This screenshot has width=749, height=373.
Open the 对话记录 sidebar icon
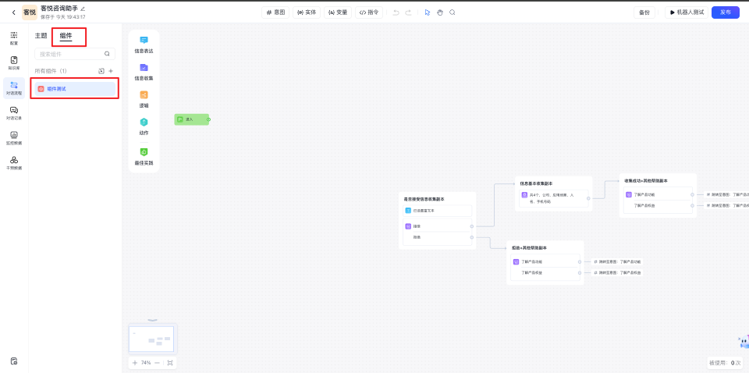pos(14,112)
